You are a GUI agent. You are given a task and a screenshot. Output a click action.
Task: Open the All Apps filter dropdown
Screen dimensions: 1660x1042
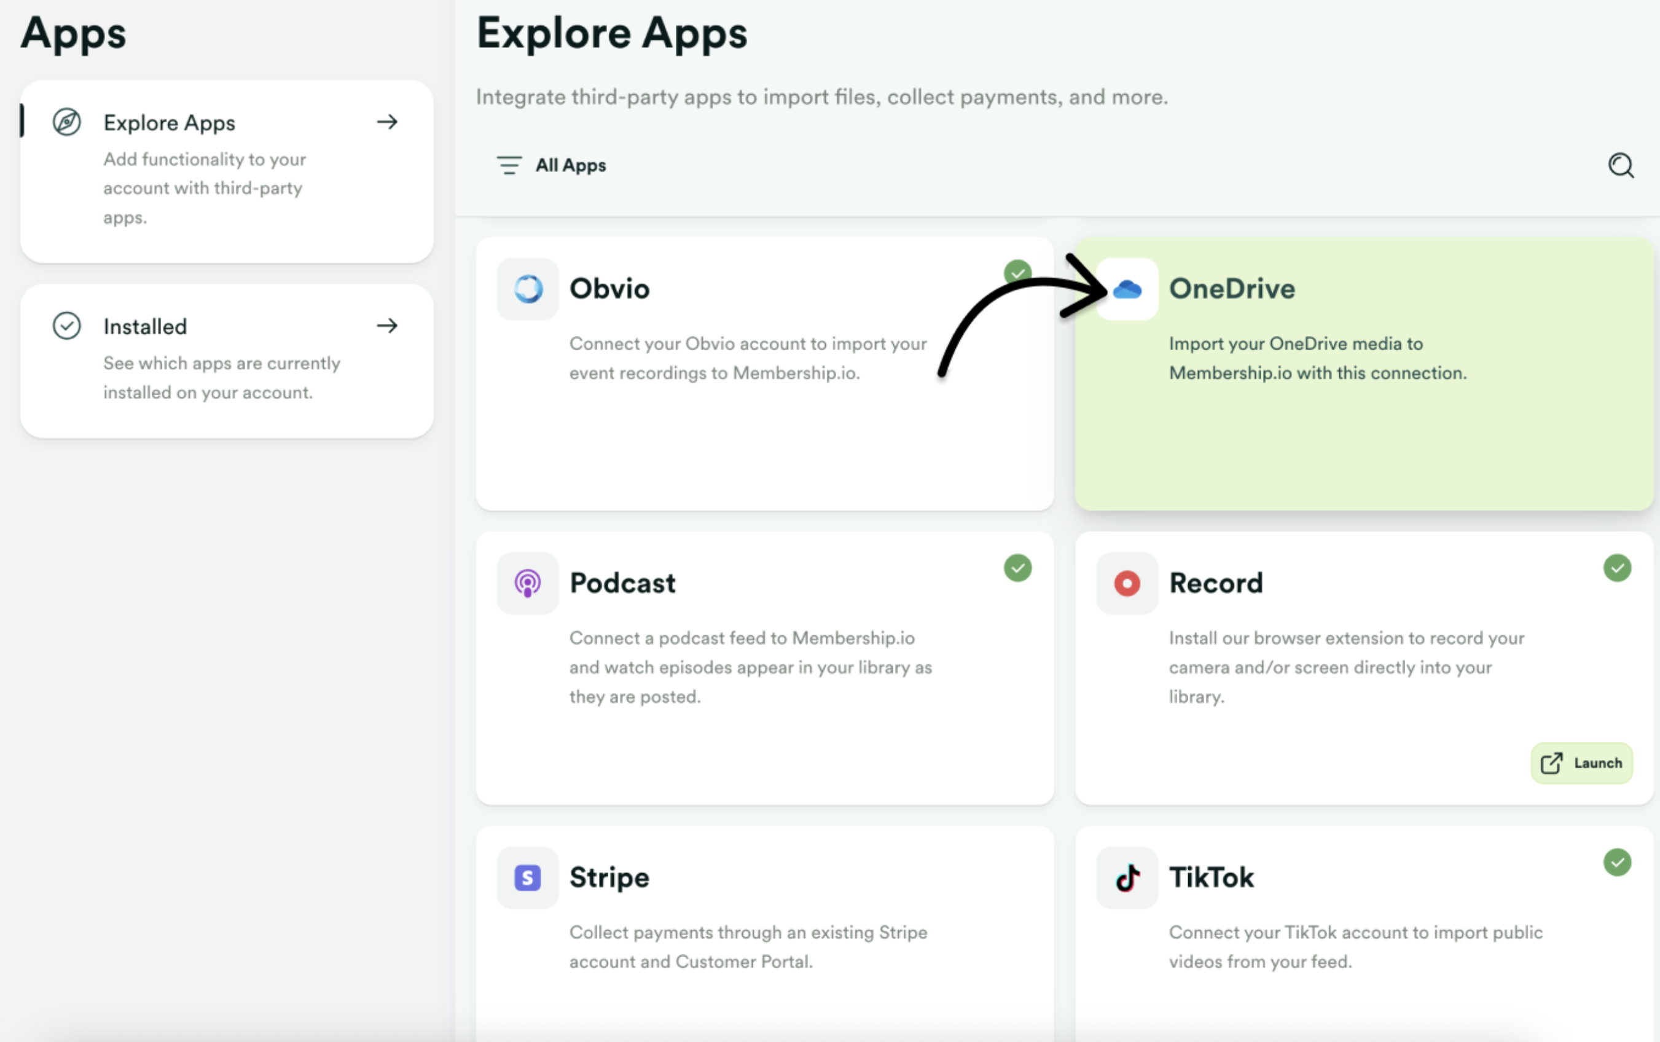[x=551, y=165]
